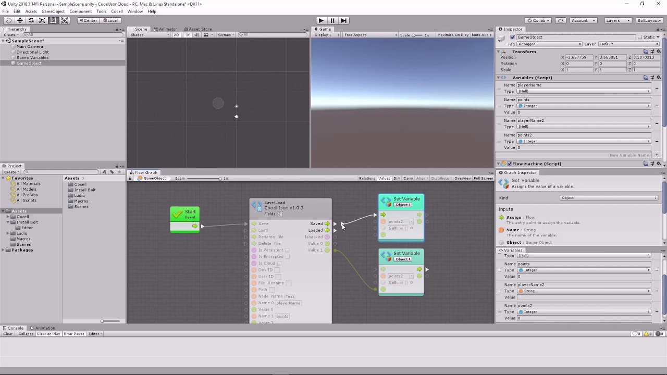Open the Tag Untagged dropdown
This screenshot has height=375, width=667.
click(x=549, y=44)
